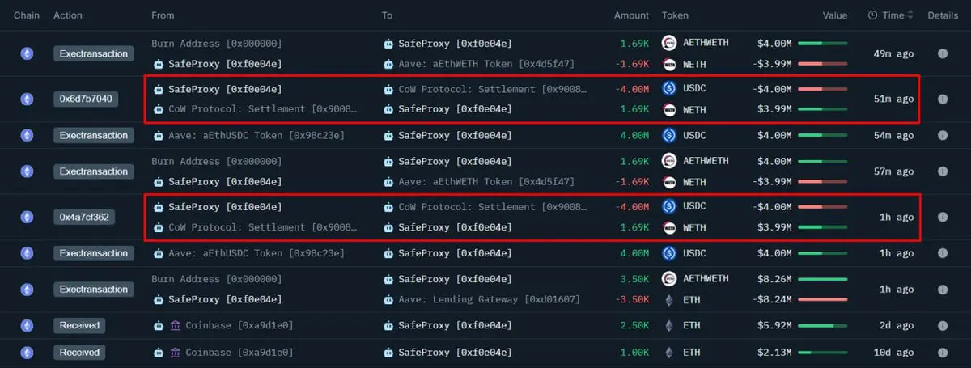
Task: Click ETH token icon in 2d ago row
Action: pos(669,326)
